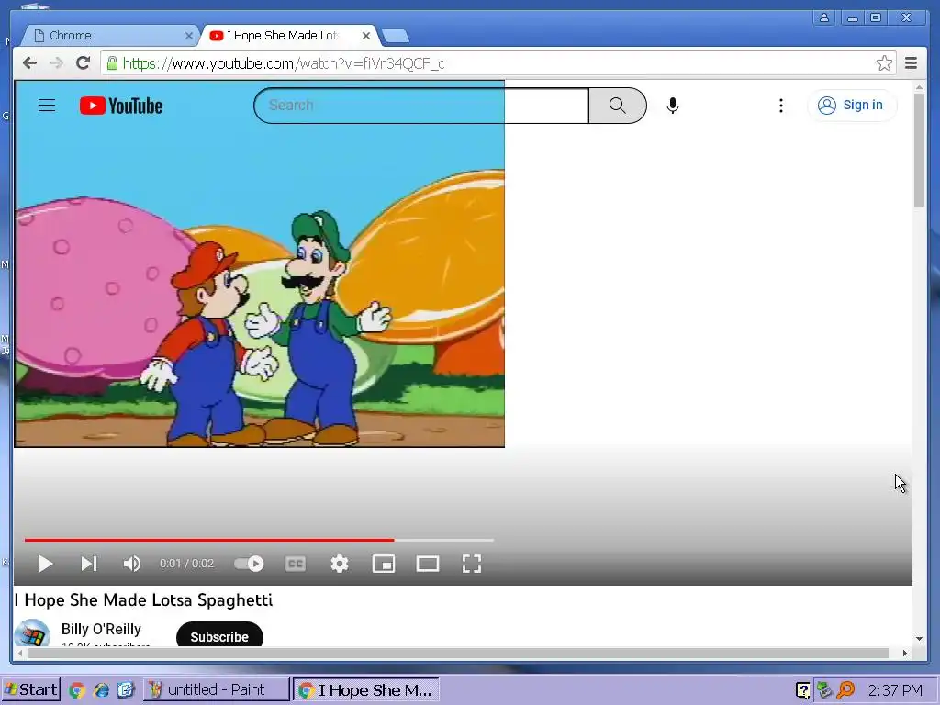The image size is (940, 705).
Task: Reload the current page
Action: point(84,63)
